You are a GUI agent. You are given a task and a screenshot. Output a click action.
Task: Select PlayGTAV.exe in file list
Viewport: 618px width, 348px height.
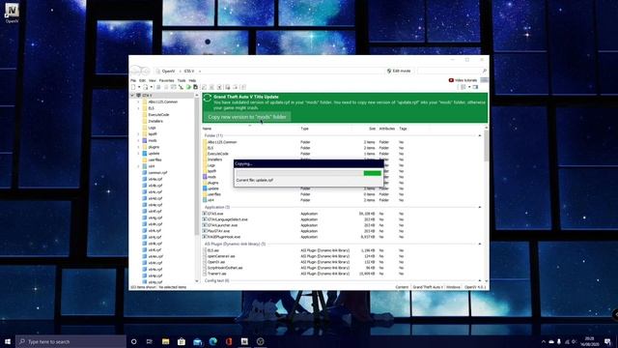[x=219, y=231]
